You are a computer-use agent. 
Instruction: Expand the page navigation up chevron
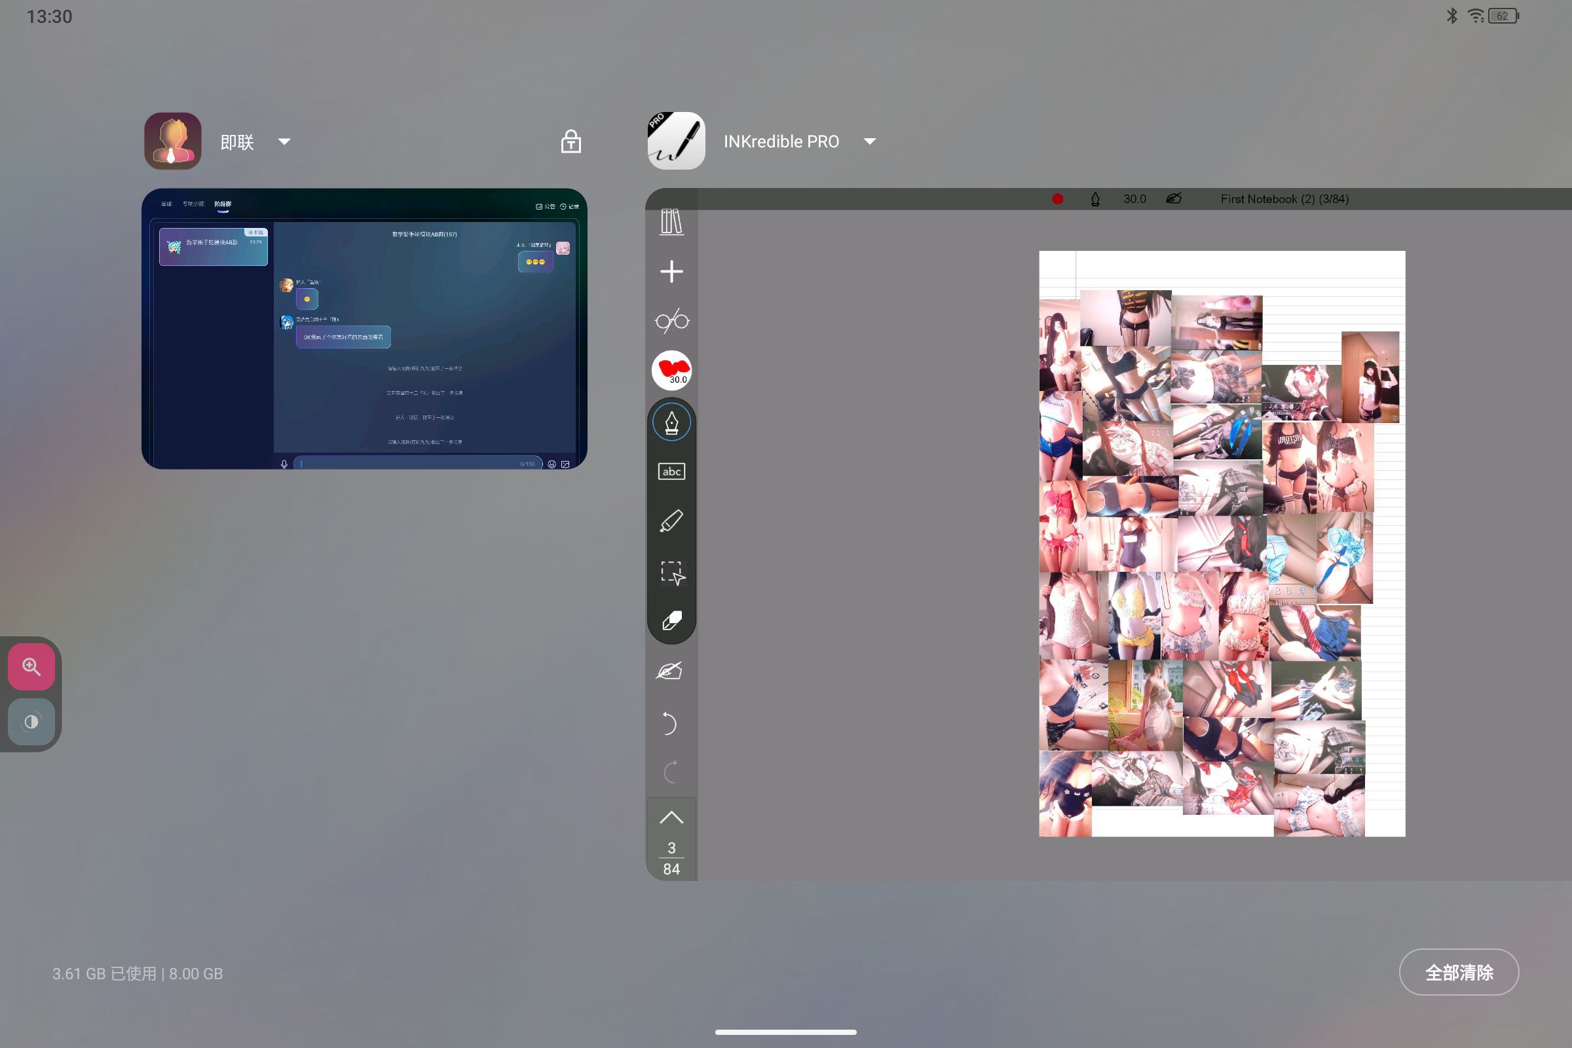pos(671,817)
